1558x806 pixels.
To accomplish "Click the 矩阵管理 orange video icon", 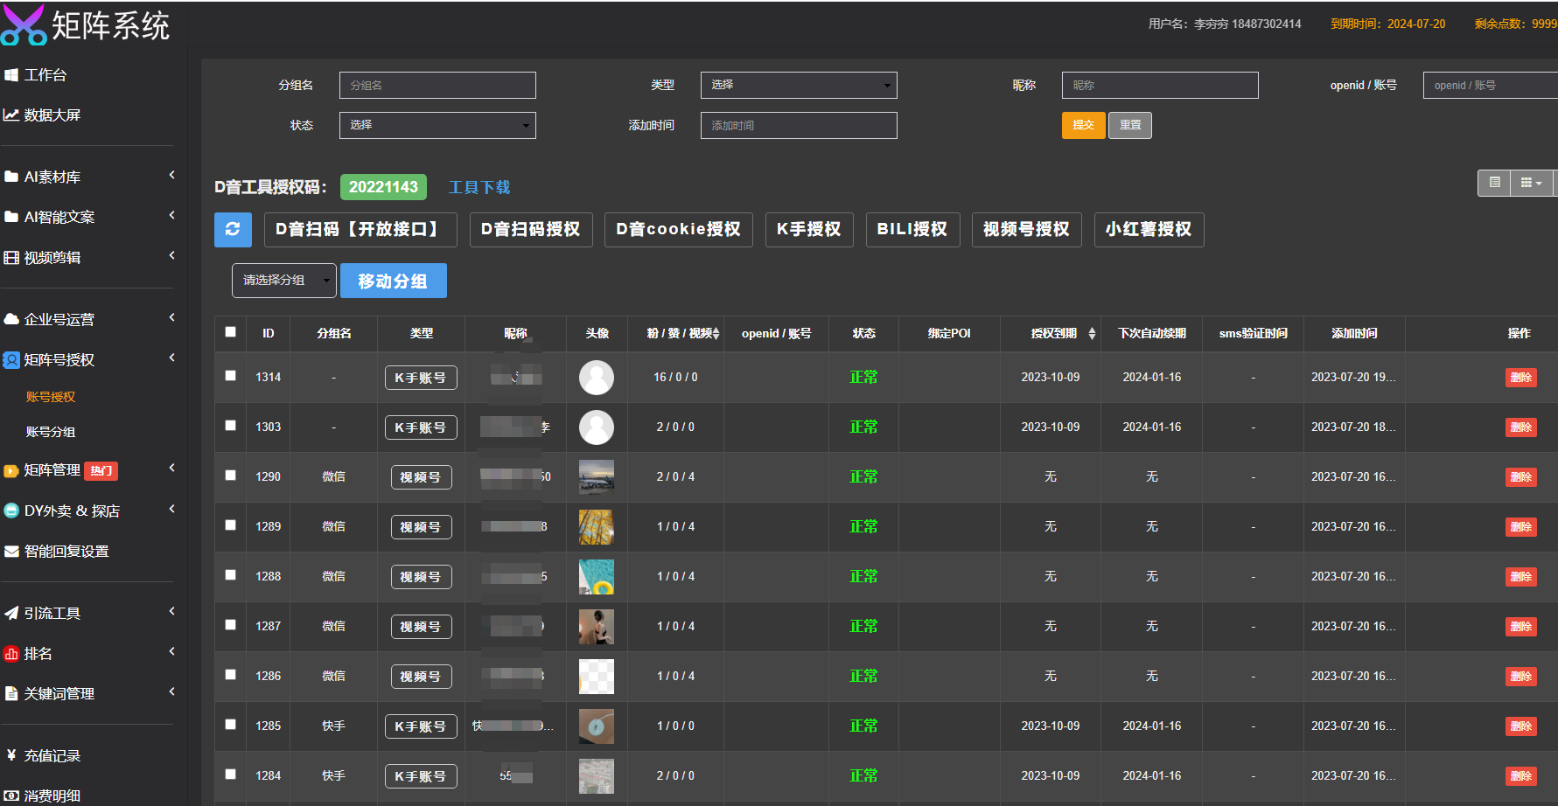I will pyautogui.click(x=11, y=470).
